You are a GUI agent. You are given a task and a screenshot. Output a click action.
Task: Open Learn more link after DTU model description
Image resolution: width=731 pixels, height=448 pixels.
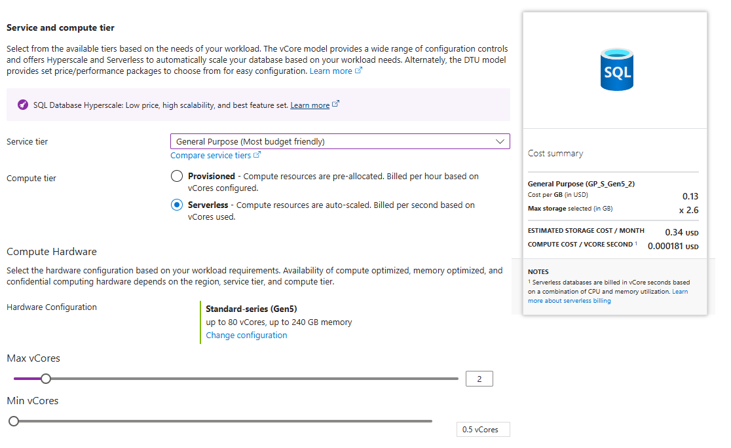click(331, 71)
